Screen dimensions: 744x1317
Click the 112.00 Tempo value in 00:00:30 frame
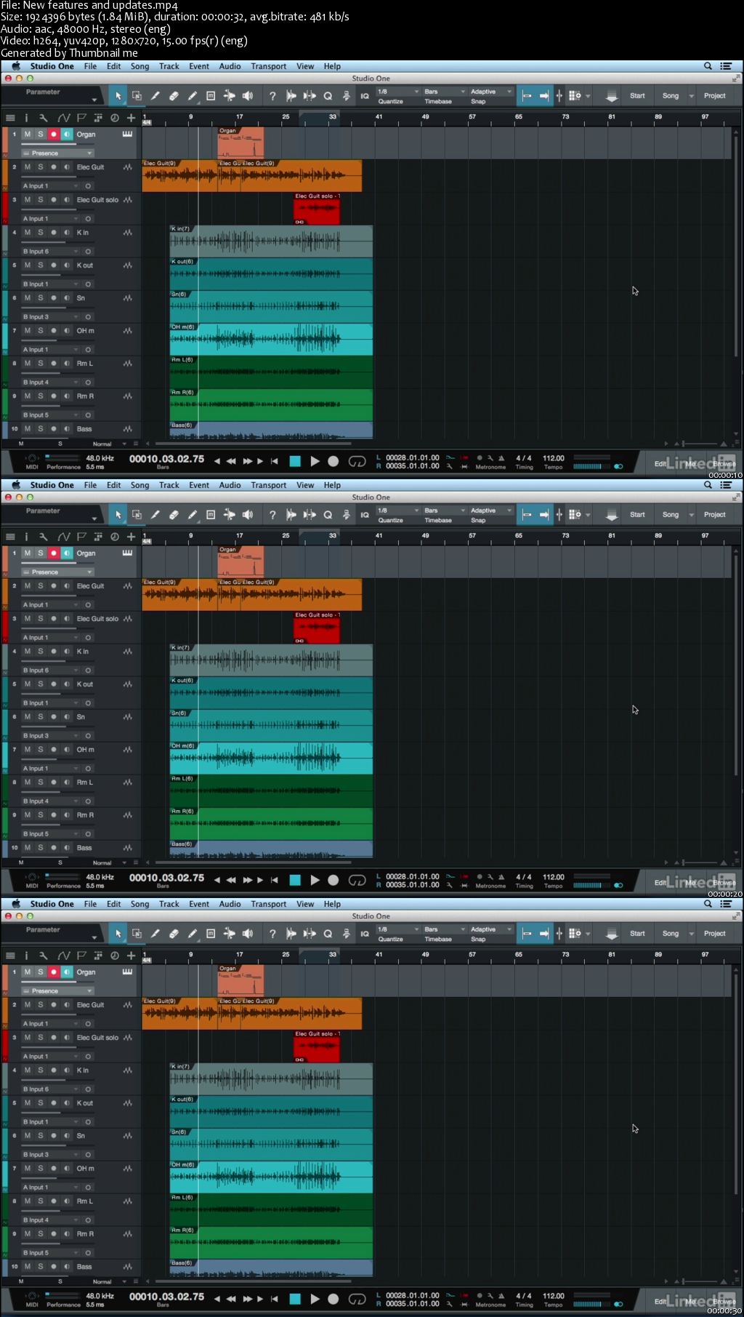[554, 1296]
